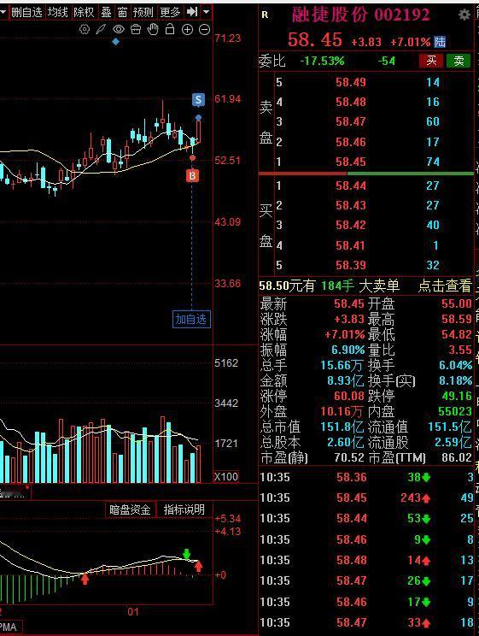Open 预测 forecast tool
This screenshot has height=636, width=479.
[143, 12]
